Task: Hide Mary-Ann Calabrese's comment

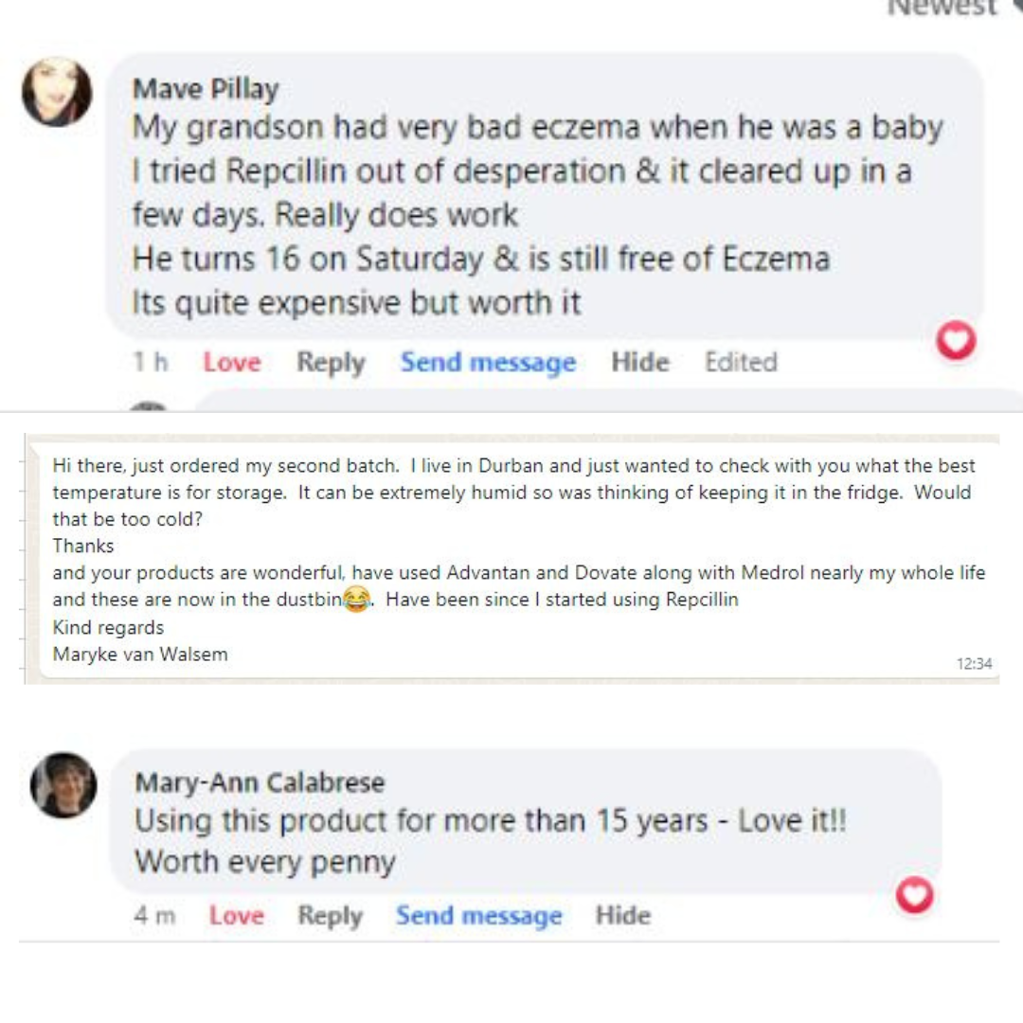Action: [x=622, y=916]
